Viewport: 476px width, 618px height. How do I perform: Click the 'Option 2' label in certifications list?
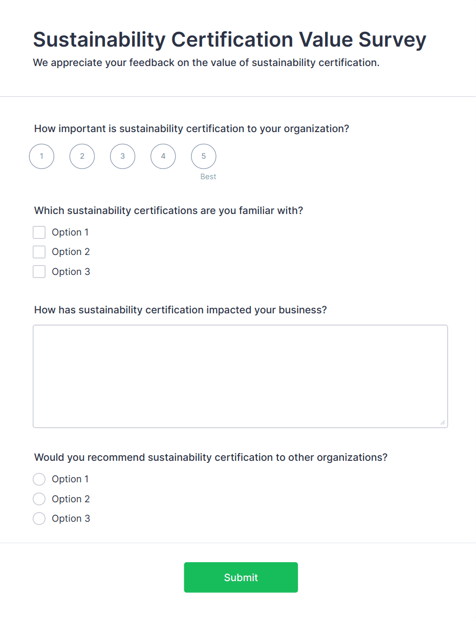pyautogui.click(x=71, y=252)
